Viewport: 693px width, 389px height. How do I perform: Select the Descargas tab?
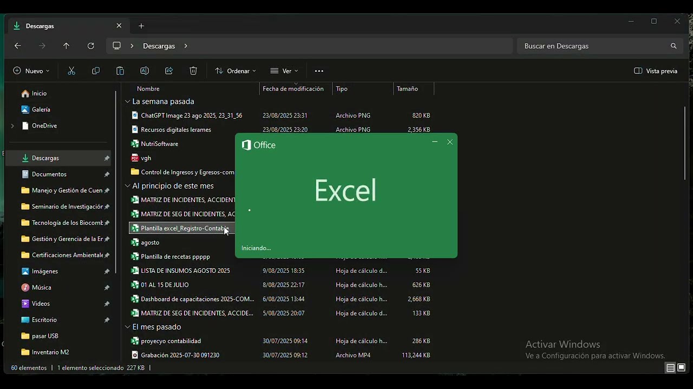(x=68, y=26)
